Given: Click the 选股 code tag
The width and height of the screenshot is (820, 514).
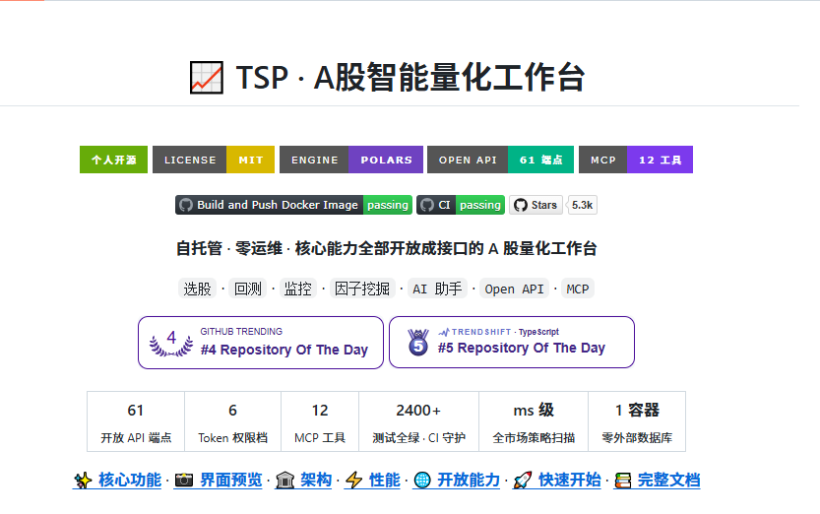Looking at the screenshot, I should pos(197,289).
